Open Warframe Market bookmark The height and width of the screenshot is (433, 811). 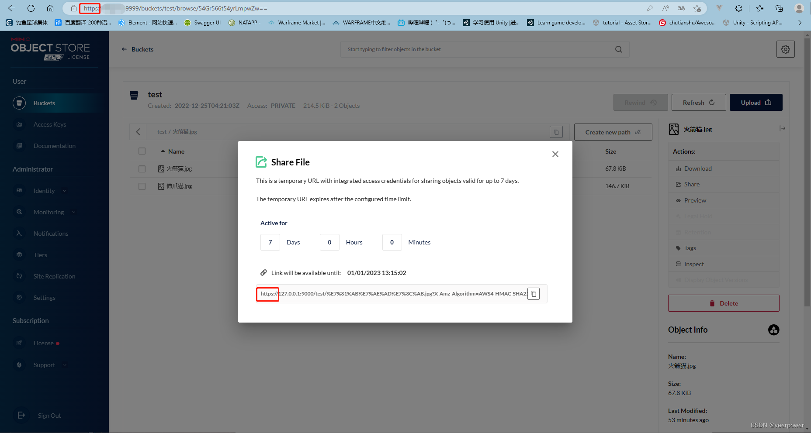pos(297,23)
